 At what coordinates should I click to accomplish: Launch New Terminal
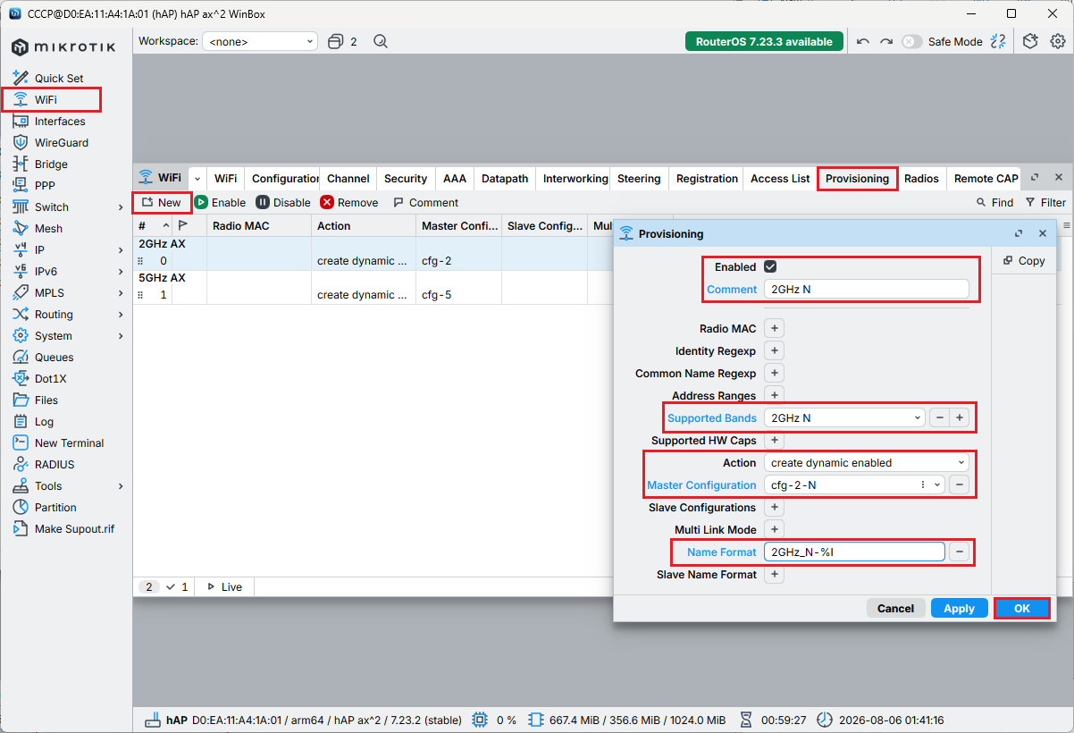coord(69,443)
